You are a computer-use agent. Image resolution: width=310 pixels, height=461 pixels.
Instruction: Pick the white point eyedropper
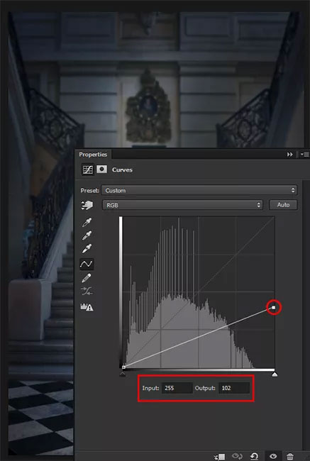click(x=87, y=249)
